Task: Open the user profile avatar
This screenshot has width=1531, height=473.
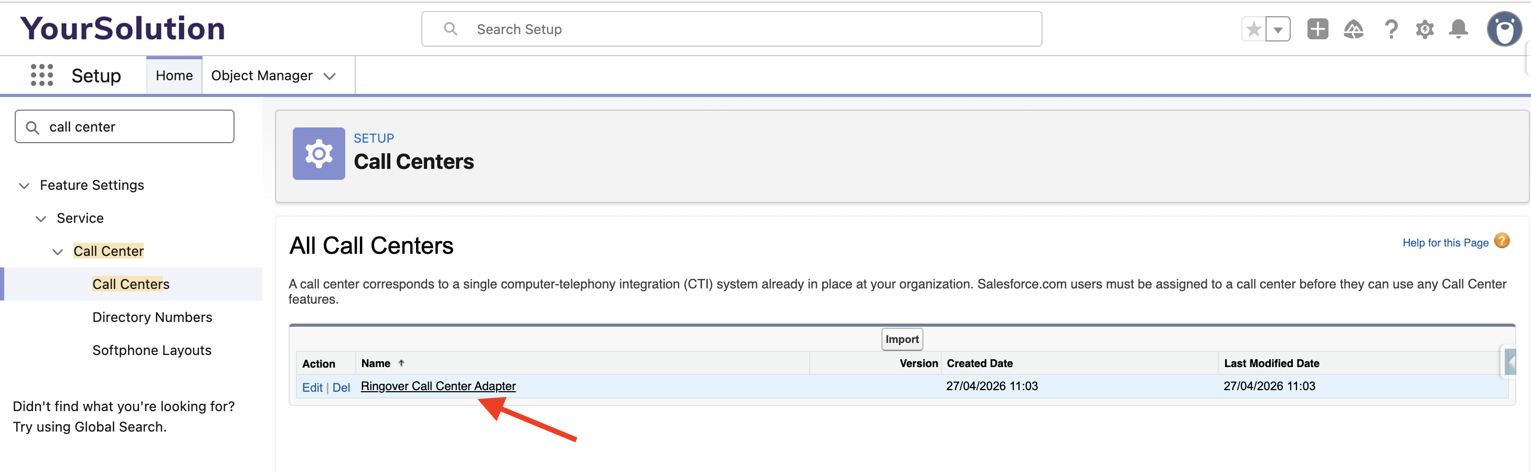Action: click(x=1504, y=28)
